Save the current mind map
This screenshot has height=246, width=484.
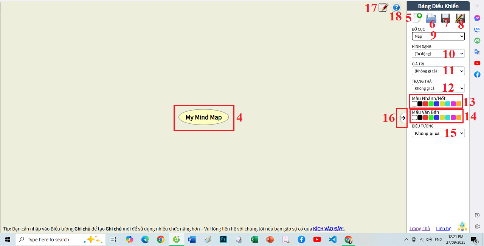pyautogui.click(x=445, y=18)
